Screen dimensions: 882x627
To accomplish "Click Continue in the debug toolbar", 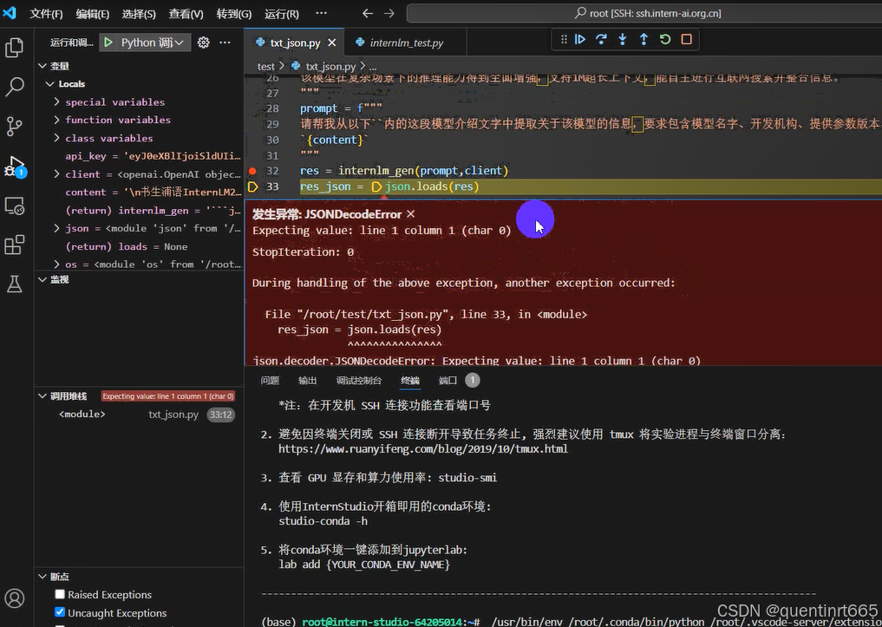I will pos(580,39).
